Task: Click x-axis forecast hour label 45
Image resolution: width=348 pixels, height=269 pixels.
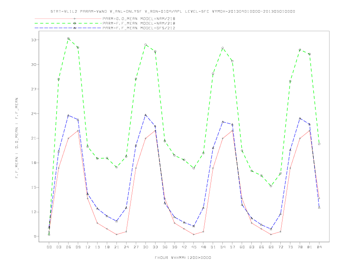Action: [194, 247]
